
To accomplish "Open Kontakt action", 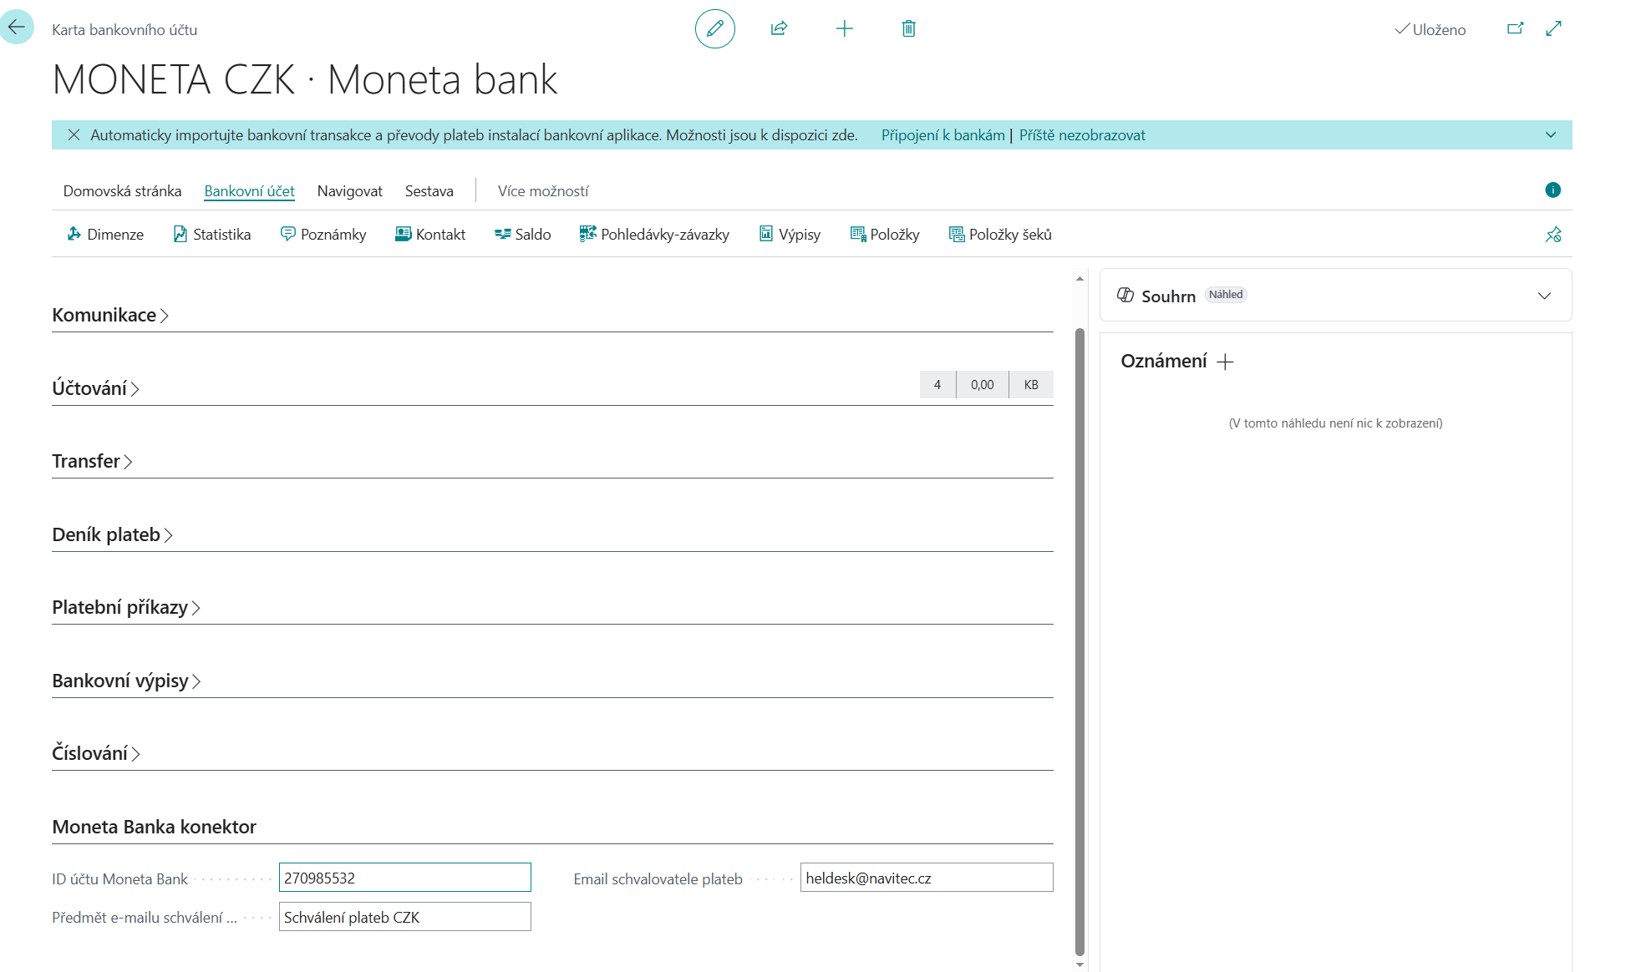I will [x=430, y=235].
